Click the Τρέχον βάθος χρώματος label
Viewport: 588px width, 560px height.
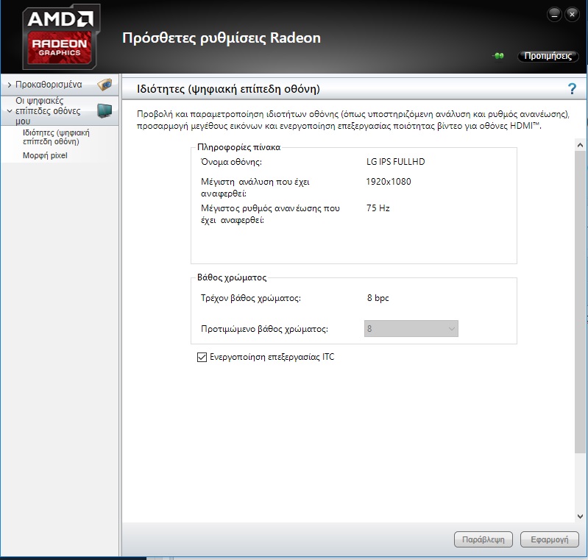click(x=251, y=298)
